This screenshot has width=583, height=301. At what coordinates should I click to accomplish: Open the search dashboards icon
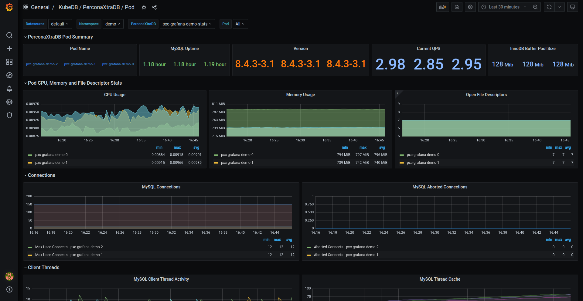9,35
